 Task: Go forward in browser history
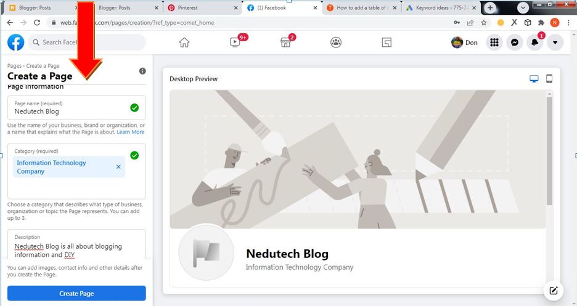coord(23,23)
